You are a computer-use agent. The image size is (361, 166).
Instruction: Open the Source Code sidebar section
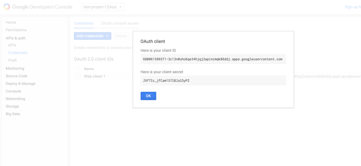(16, 76)
